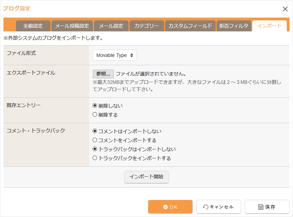Click the インポート tab

(269, 26)
